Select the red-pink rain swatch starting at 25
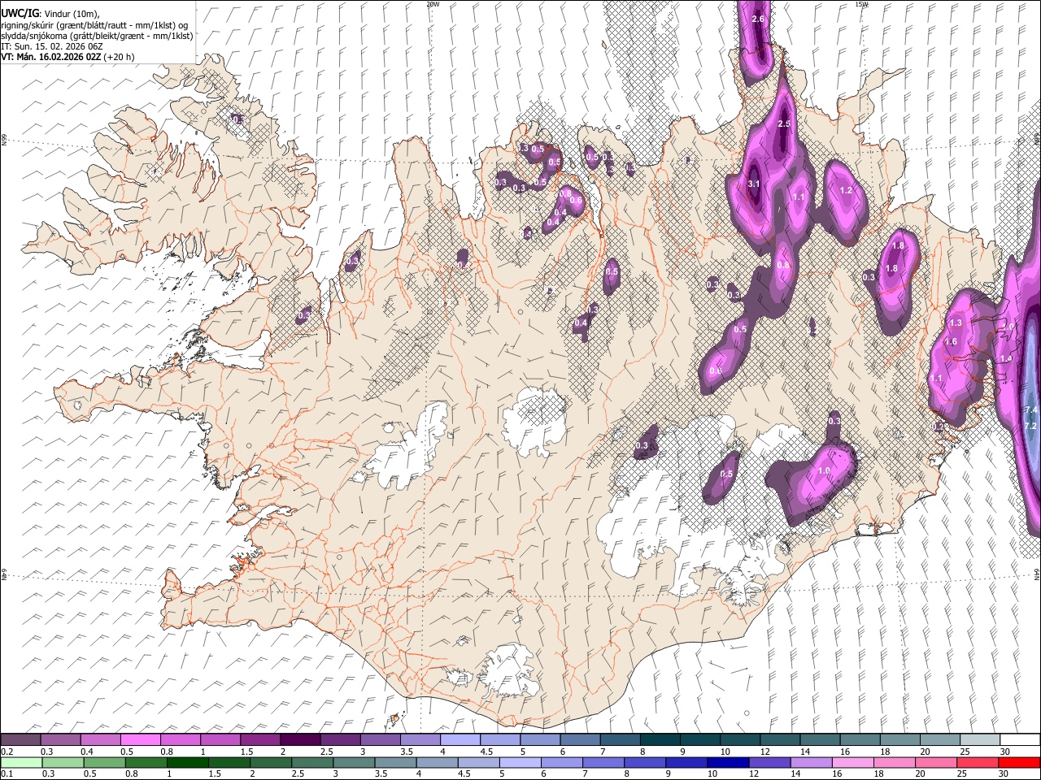Viewport: 1041px width, 780px height. tap(978, 762)
